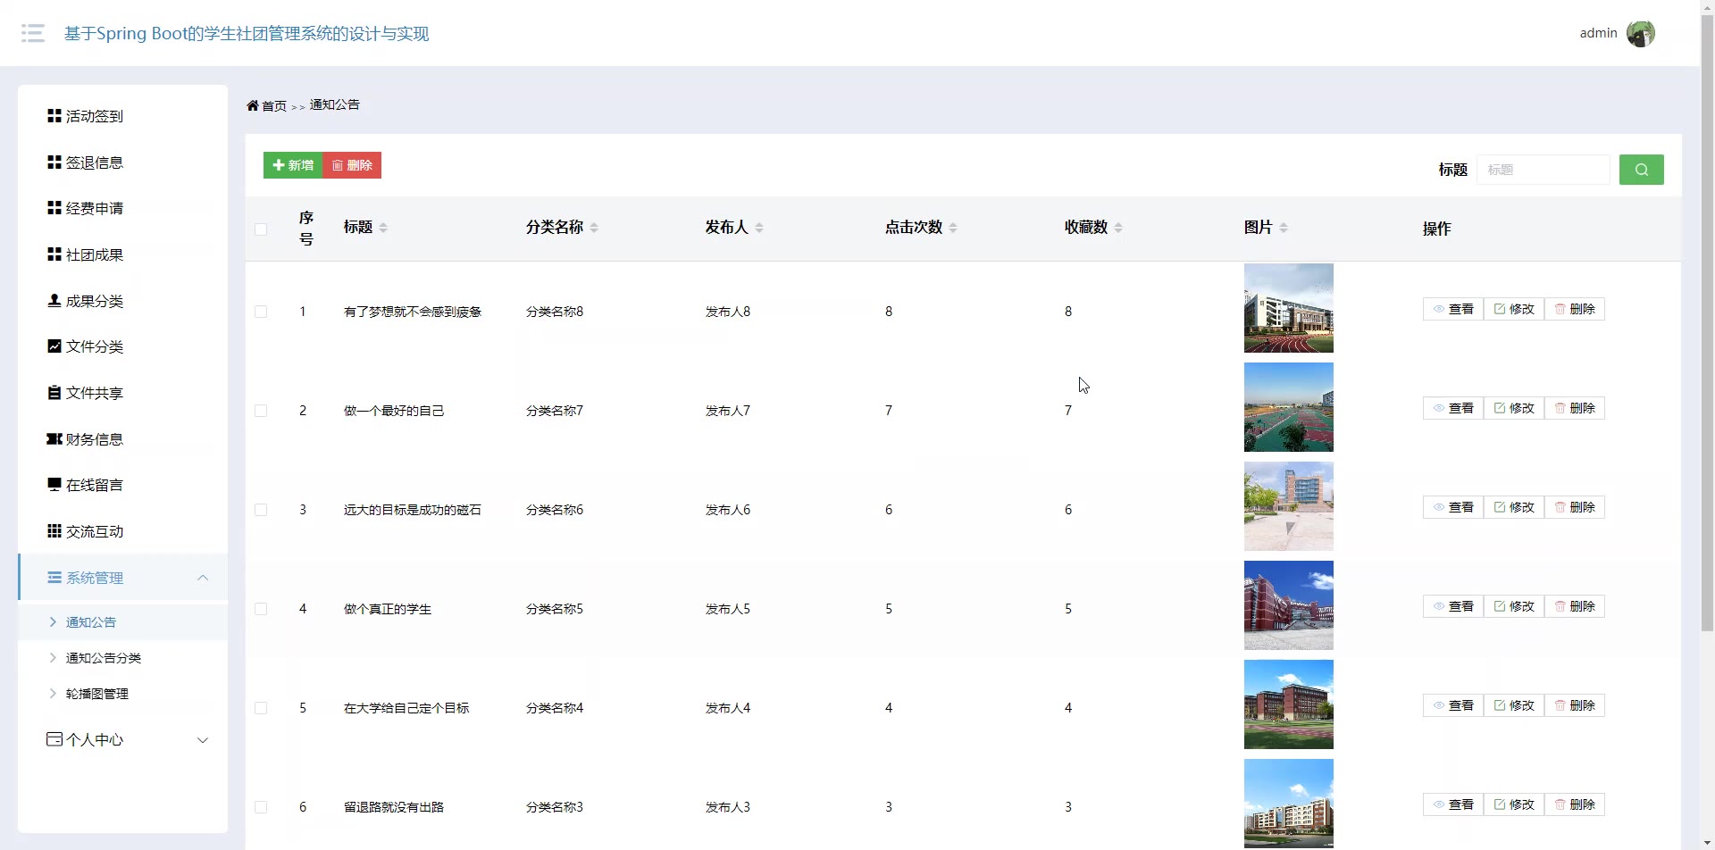Sort by 标题 column using sort arrows
The width and height of the screenshot is (1715, 850).
pos(383,228)
